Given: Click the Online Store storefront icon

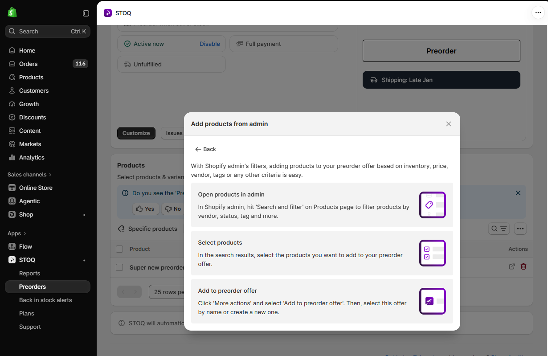Looking at the screenshot, I should pos(12,188).
